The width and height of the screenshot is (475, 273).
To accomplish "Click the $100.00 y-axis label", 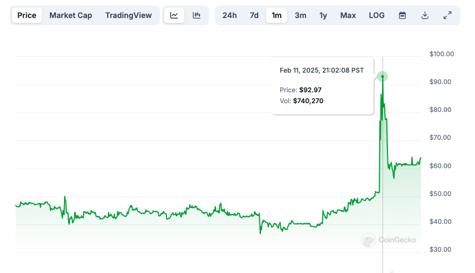I will click(442, 54).
